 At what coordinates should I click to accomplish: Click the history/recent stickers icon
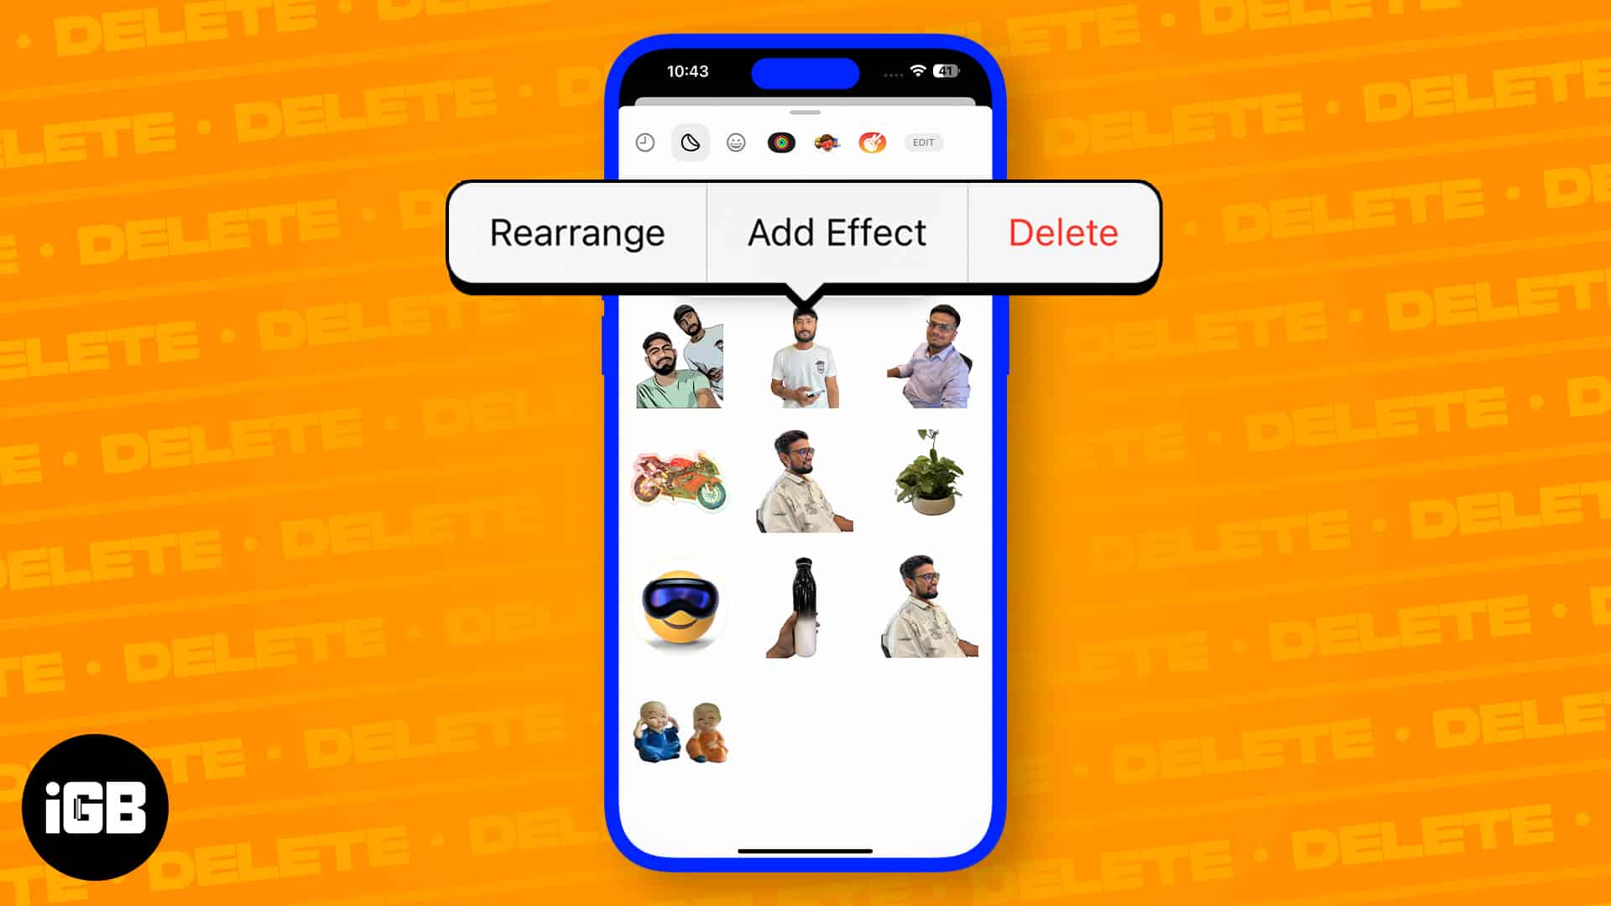(644, 142)
